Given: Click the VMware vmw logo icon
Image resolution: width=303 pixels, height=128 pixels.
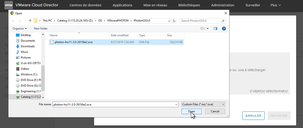Looking at the screenshot, I should coord(9,5).
